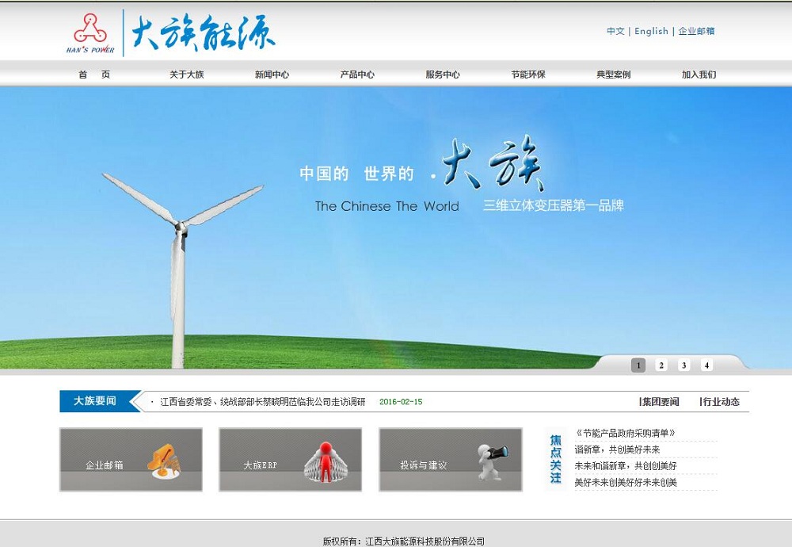Image resolution: width=792 pixels, height=547 pixels.
Task: Switch to 行业动态 tab
Action: [x=720, y=402]
